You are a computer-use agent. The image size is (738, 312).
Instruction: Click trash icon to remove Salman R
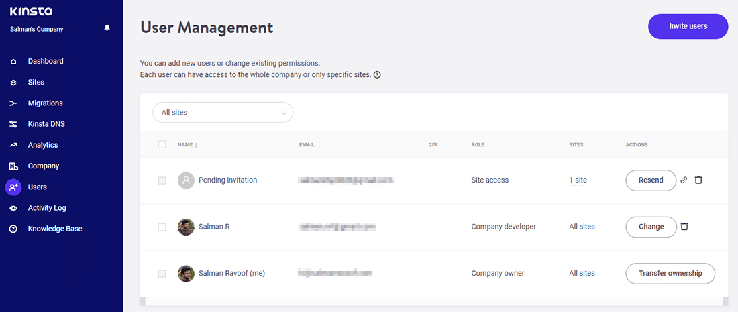[x=684, y=227]
